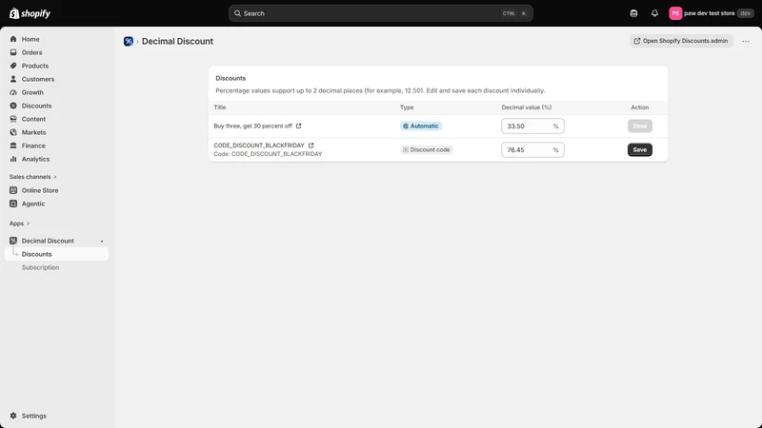Click the Products tag icon
This screenshot has width=762, height=428.
point(13,66)
